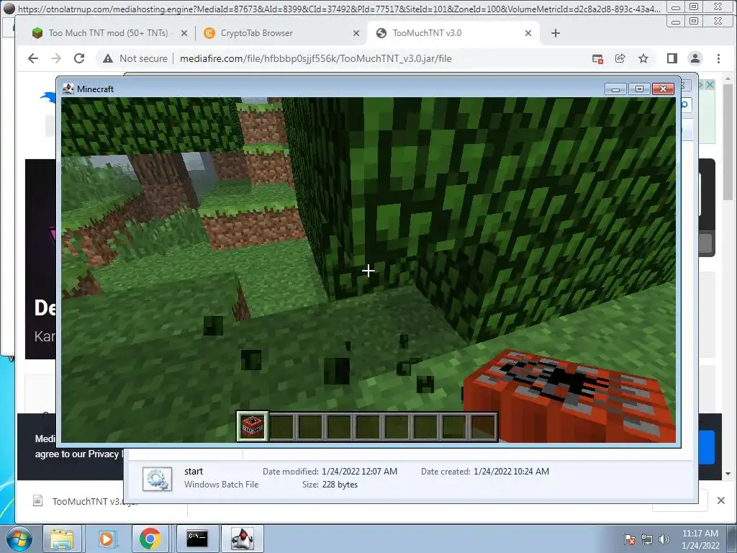Close the Minecraft window
This screenshot has height=553, width=737.
[663, 89]
